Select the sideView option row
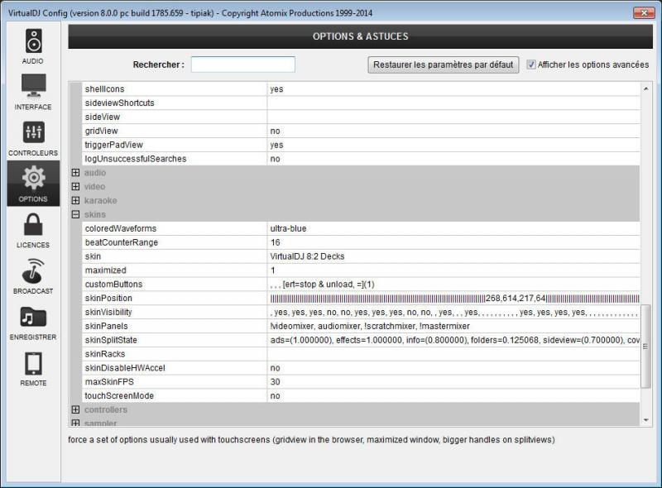 (x=361, y=117)
